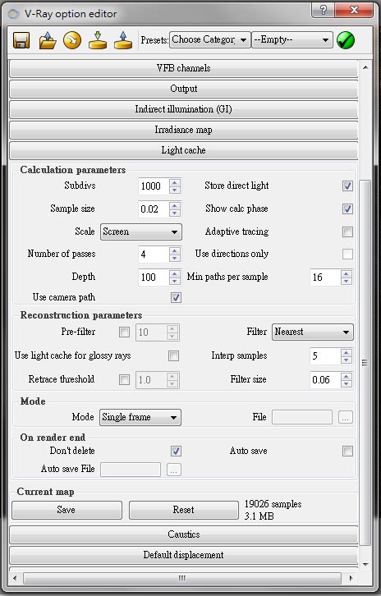381x596 pixels.
Task: Click the export preset up-arrow icon
Action: pos(123,40)
